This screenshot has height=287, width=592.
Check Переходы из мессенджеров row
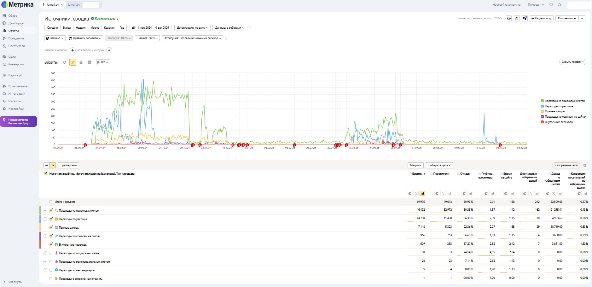click(51, 270)
